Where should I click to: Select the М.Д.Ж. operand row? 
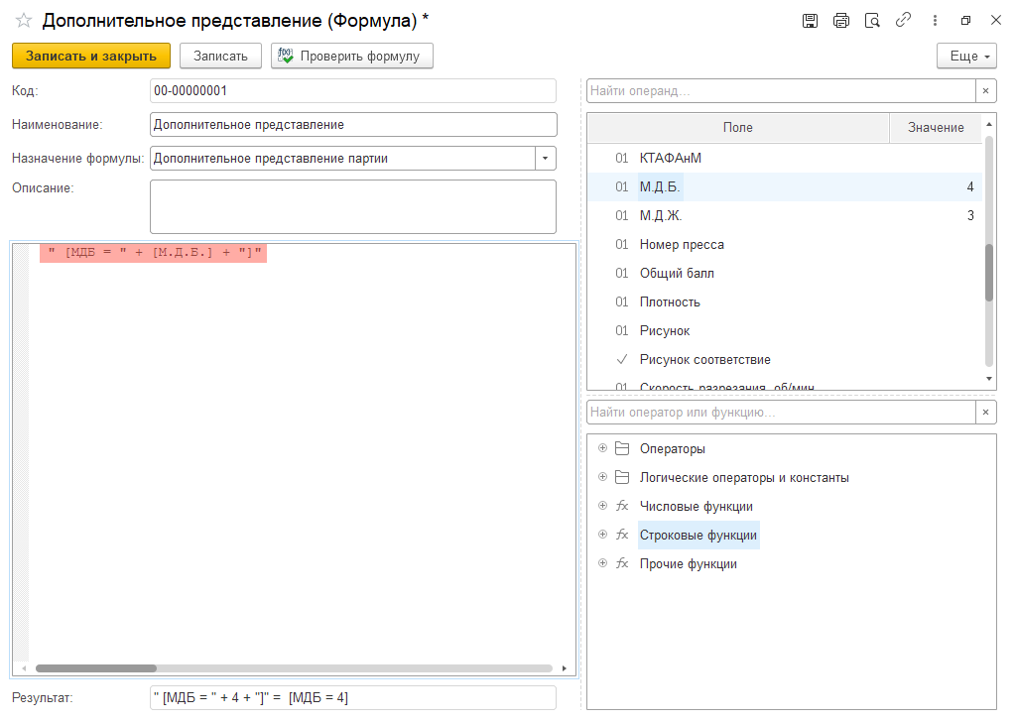coord(661,215)
